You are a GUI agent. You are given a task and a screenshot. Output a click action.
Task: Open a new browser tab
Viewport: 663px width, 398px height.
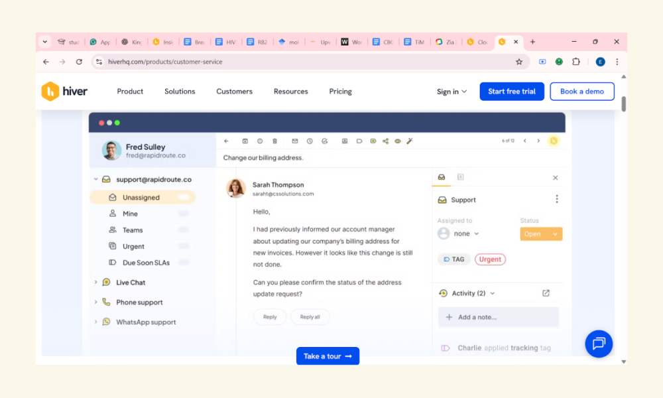(533, 42)
